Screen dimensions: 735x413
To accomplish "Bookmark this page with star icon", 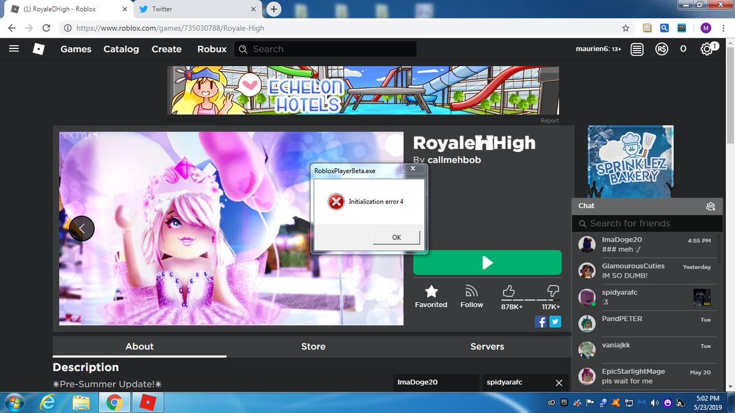I will [625, 28].
